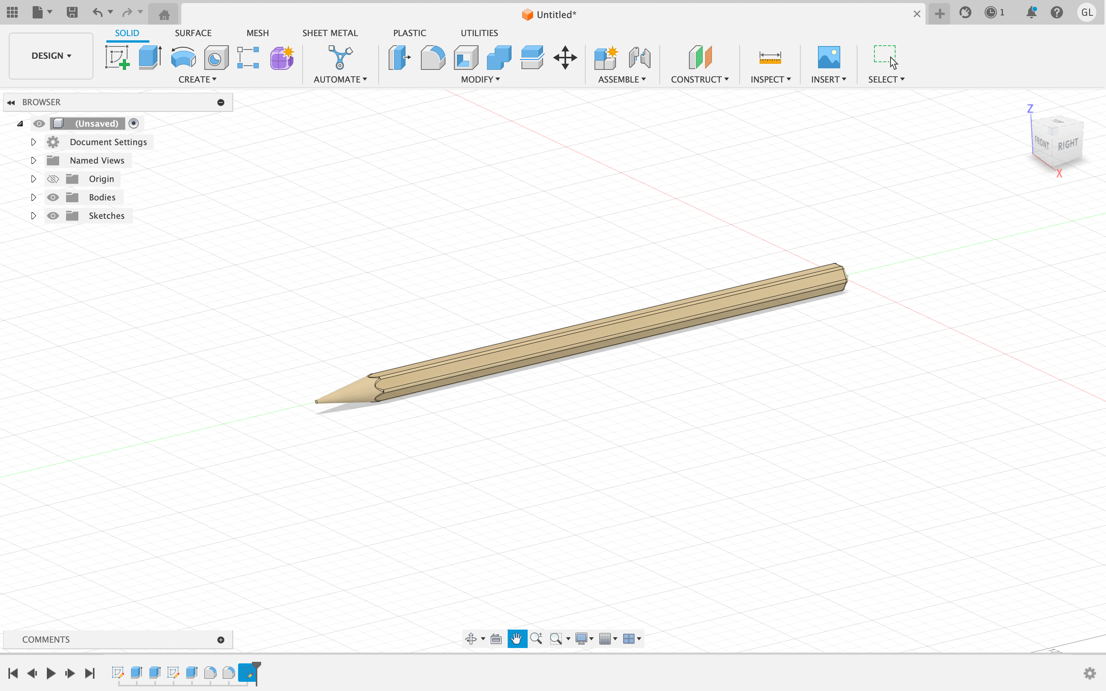Select the Extrude tool

click(150, 58)
